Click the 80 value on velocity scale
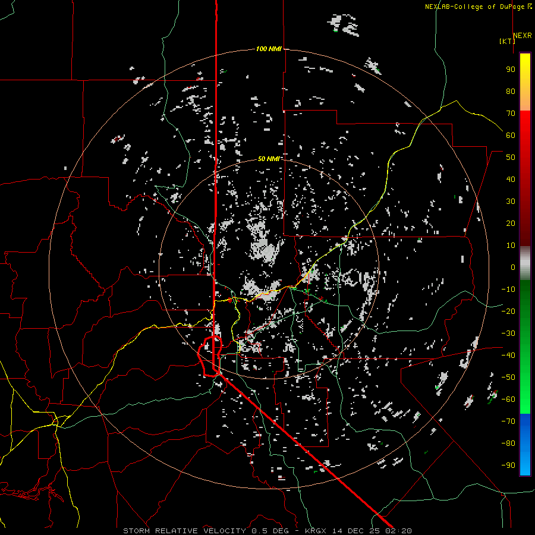 pos(511,91)
